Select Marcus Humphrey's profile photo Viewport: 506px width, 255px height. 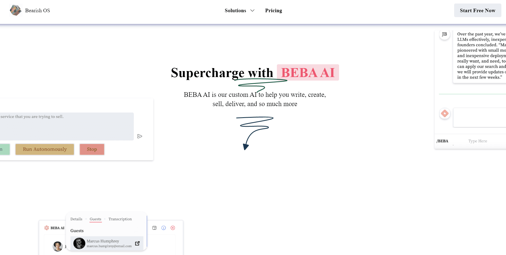click(x=79, y=243)
